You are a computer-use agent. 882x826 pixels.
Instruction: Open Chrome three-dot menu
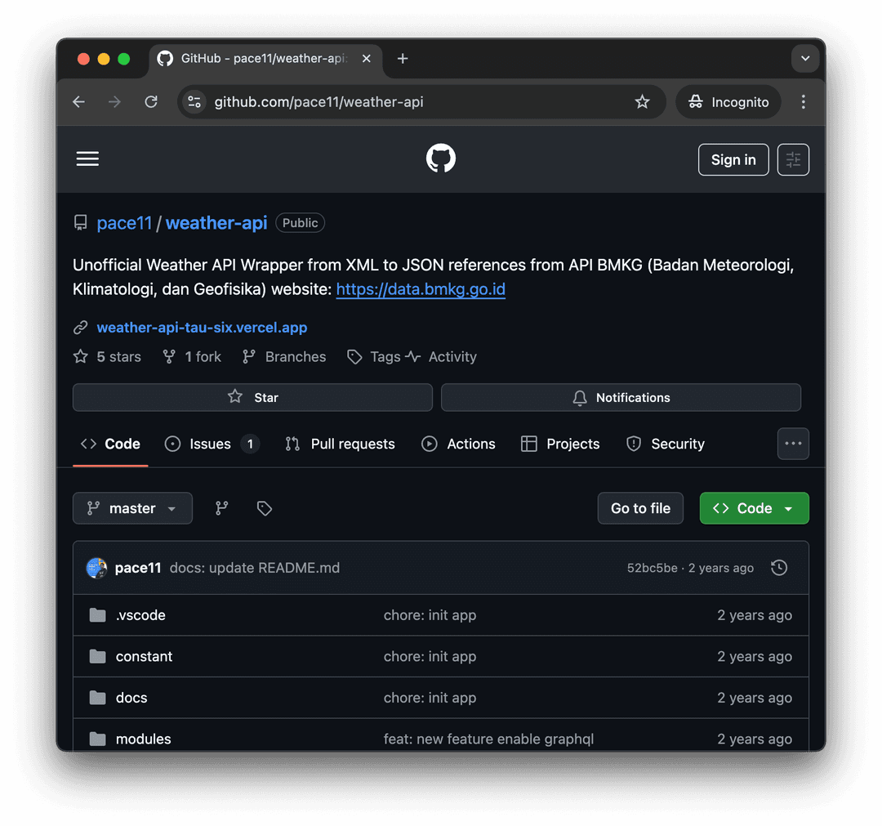pos(804,102)
